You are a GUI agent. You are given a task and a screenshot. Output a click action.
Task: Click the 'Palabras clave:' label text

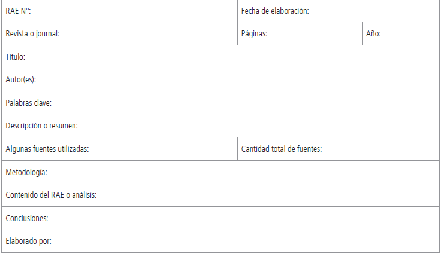28,103
